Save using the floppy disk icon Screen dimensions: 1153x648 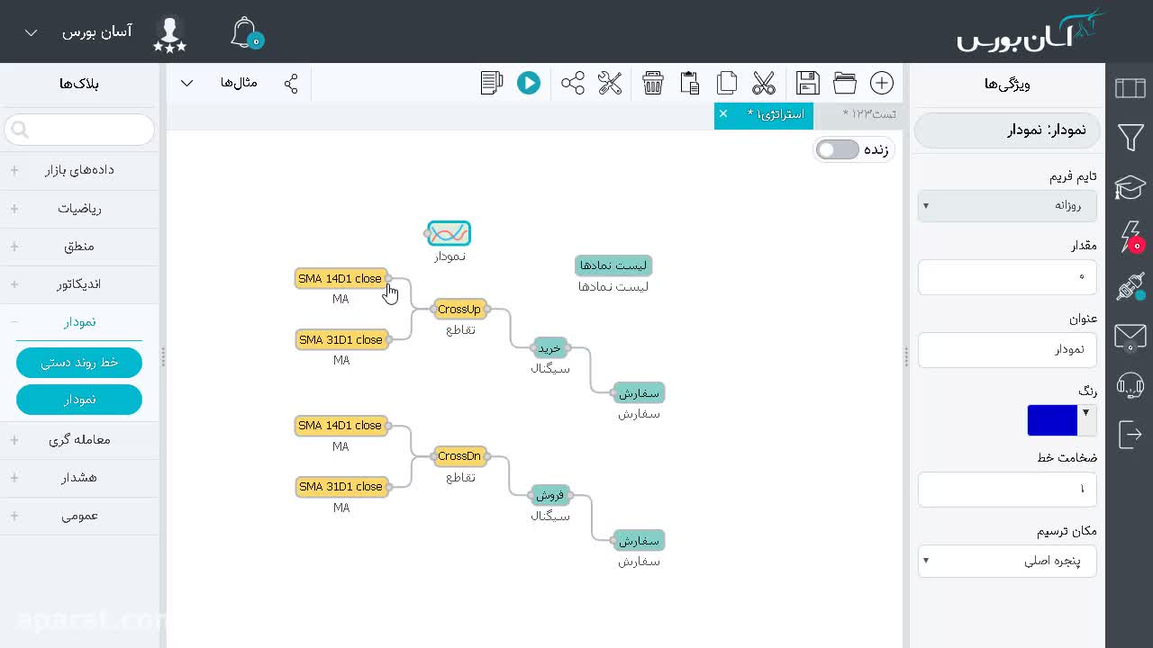pyautogui.click(x=808, y=83)
